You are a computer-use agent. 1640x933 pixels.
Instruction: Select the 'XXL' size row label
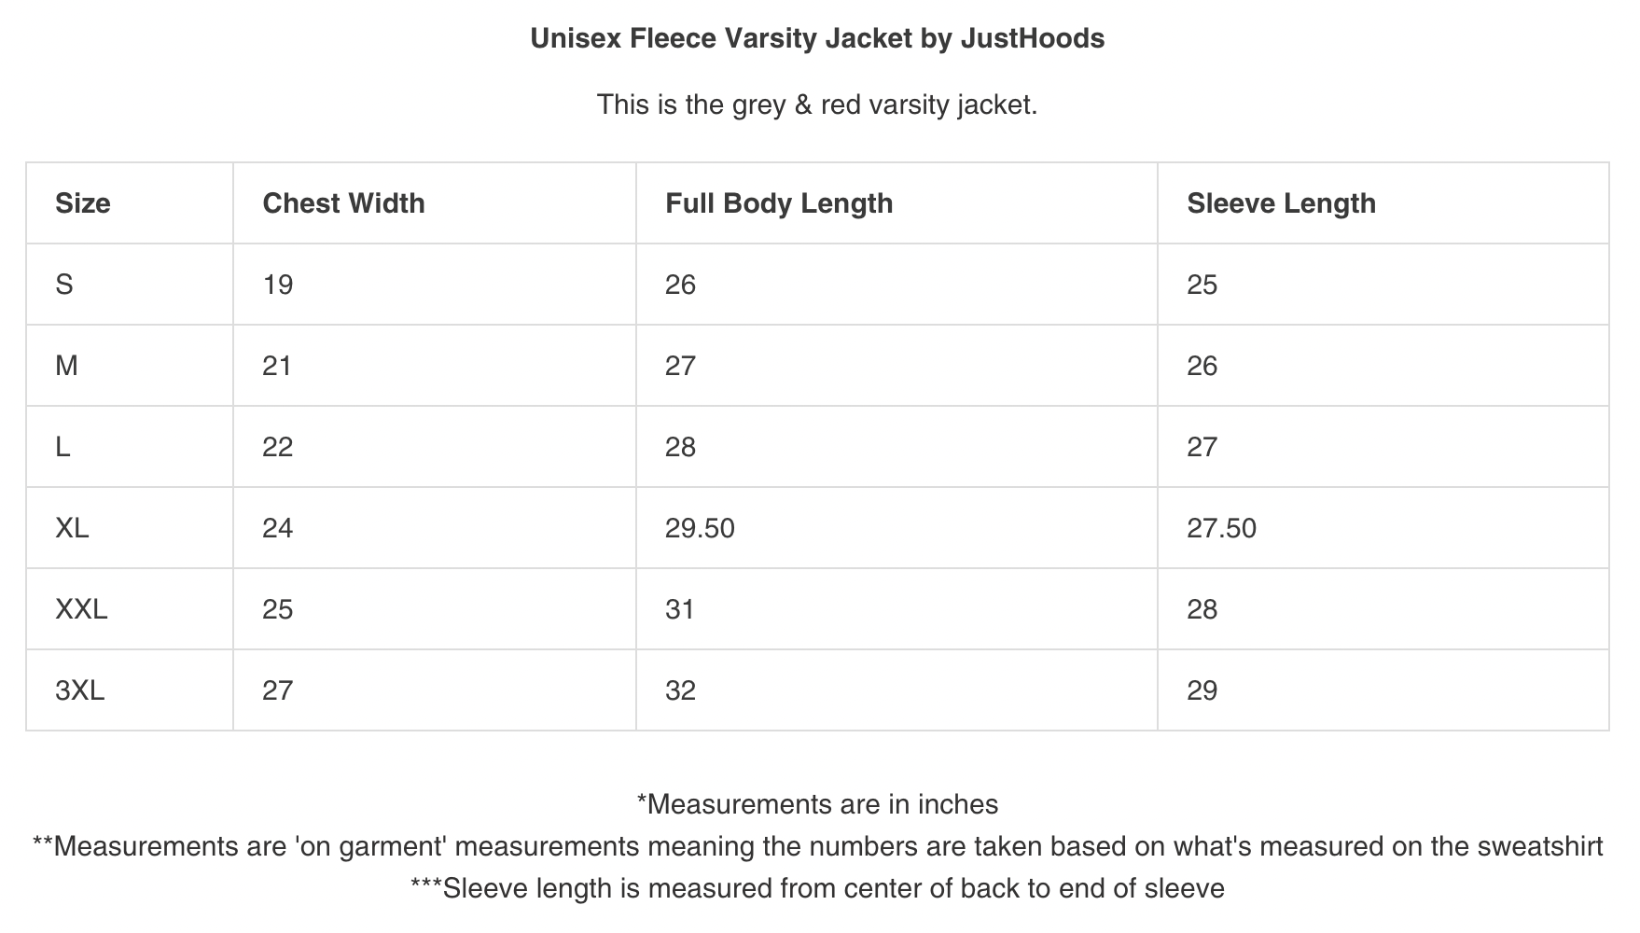click(81, 609)
